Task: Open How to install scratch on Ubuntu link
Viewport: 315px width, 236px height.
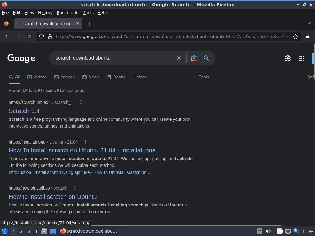Action: [53, 197]
